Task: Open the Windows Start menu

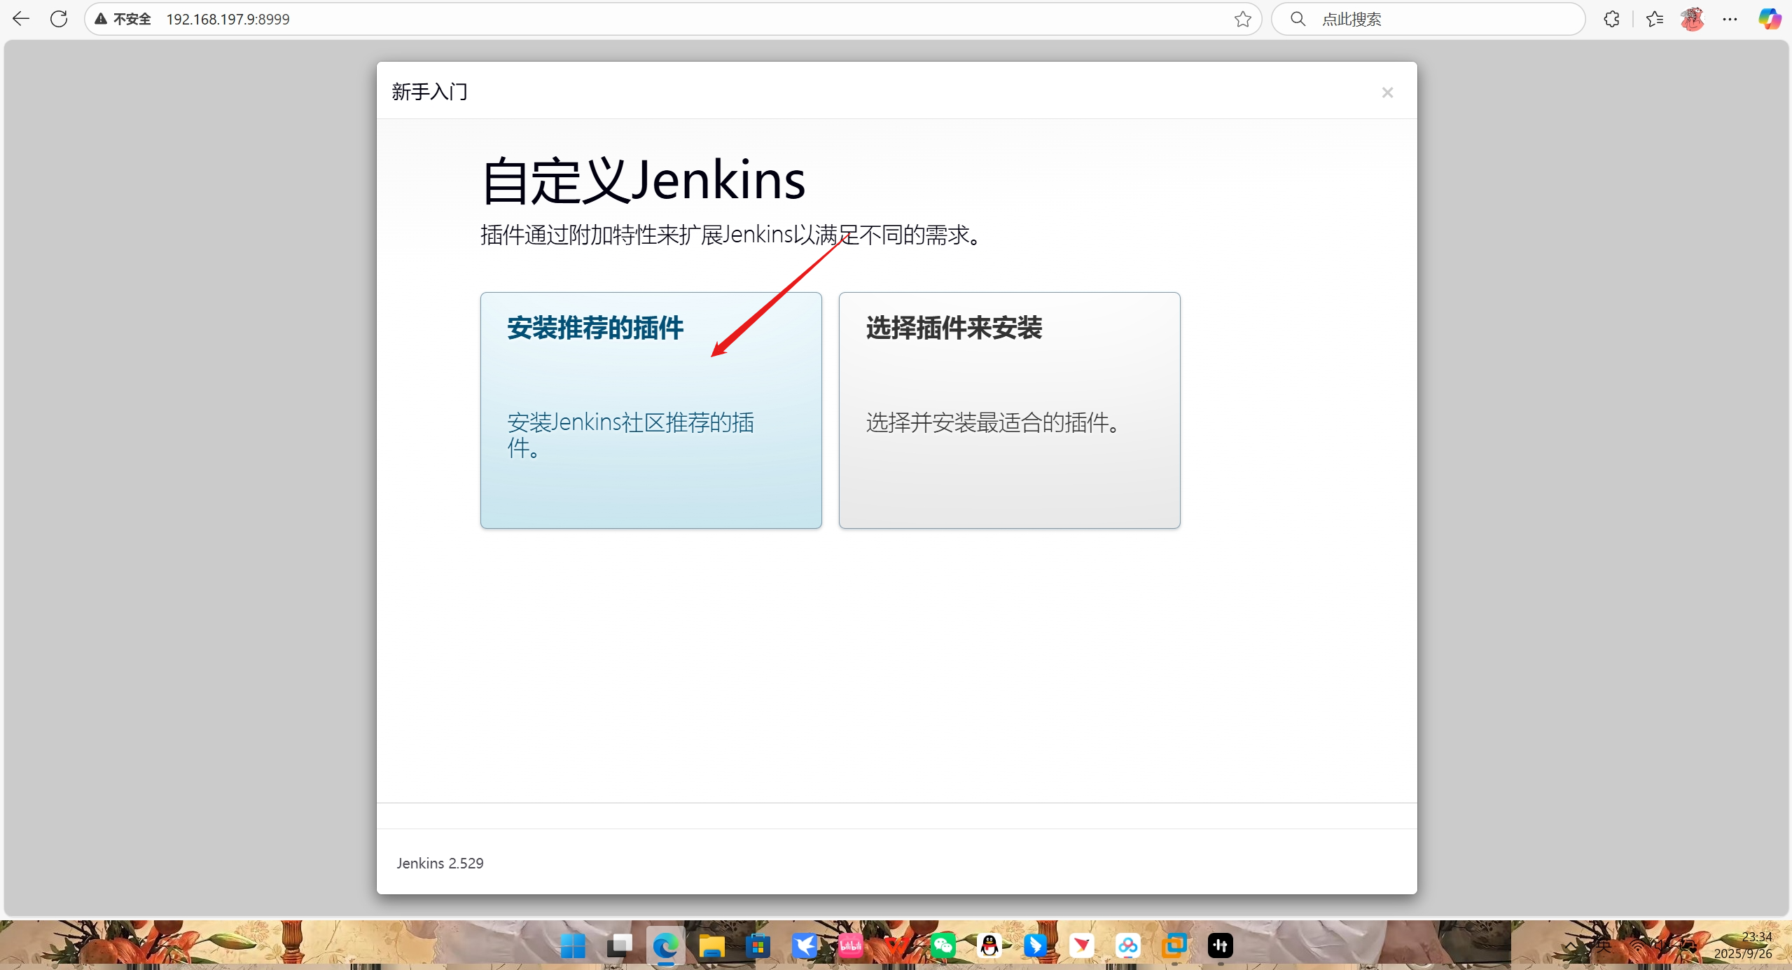Action: (573, 945)
